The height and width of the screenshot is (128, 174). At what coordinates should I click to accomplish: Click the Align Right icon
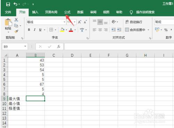[x=106, y=30]
